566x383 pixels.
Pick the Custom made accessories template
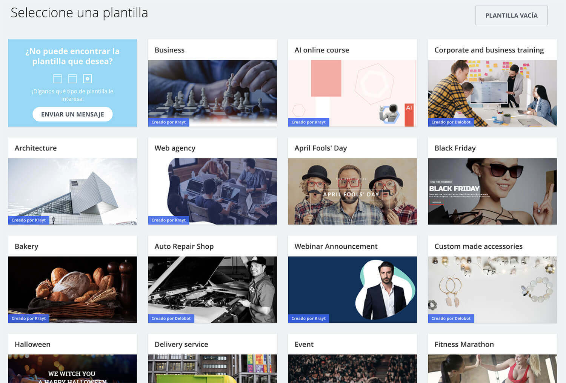492,289
